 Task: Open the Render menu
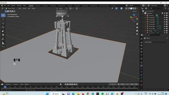13,6
